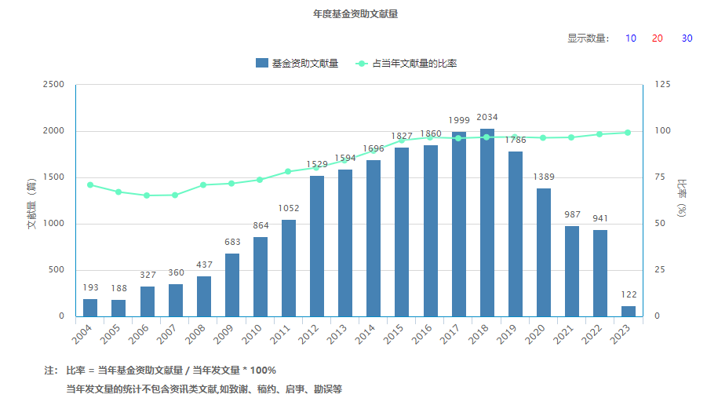Image resolution: width=707 pixels, height=409 pixels.
Task: Click the chart title 年度基金资助文献量
Action: [355, 14]
